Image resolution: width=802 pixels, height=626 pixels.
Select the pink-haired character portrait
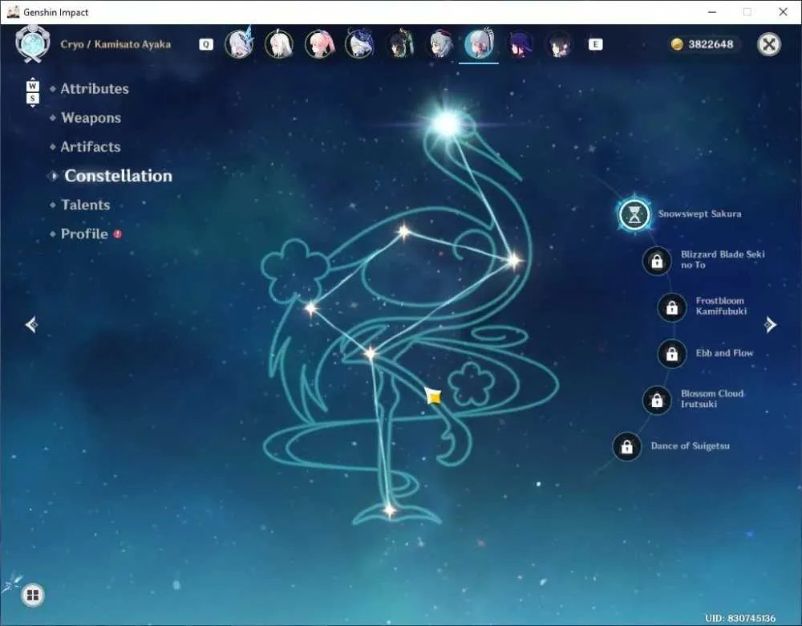coord(319,44)
